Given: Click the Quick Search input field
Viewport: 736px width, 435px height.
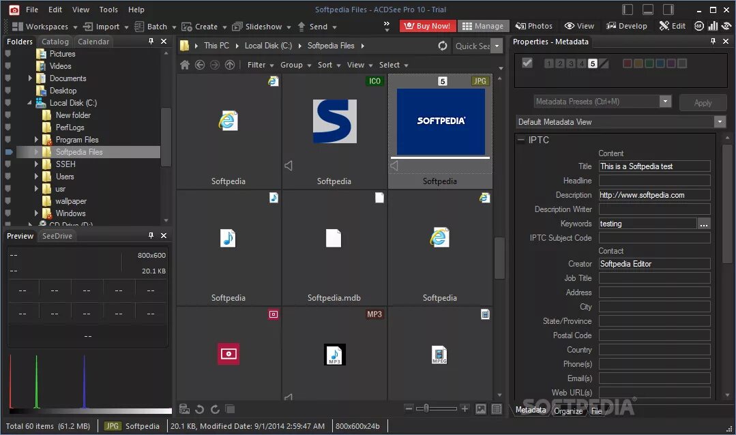Looking at the screenshot, I should [472, 46].
